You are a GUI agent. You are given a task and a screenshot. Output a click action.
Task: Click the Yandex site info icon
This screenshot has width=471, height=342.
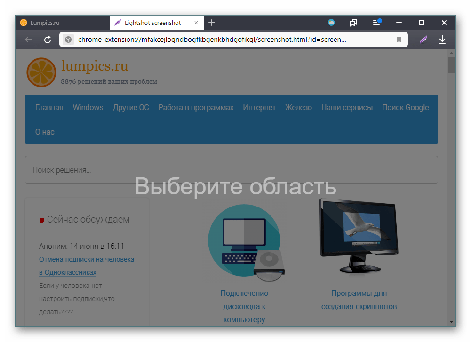68,40
